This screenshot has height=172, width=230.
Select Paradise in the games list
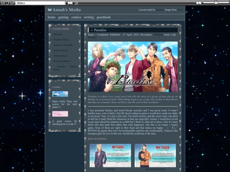[x=57, y=34]
